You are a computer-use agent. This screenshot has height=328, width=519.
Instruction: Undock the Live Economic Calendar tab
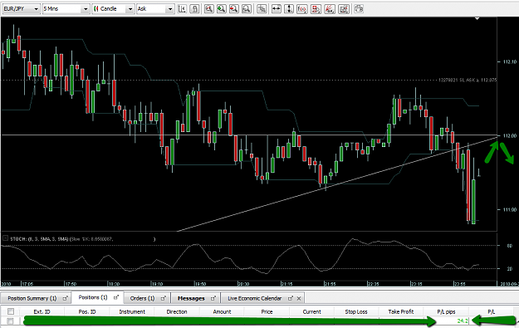[291, 298]
